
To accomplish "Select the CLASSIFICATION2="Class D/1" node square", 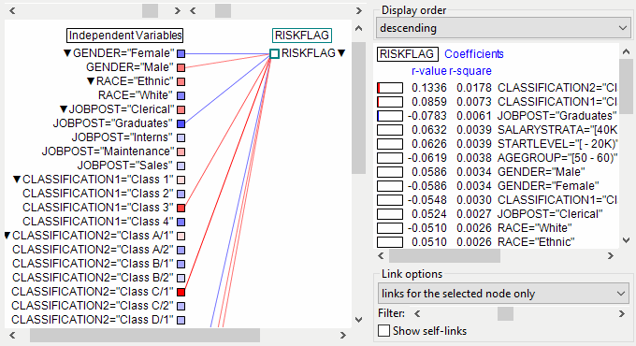I will coord(181,320).
